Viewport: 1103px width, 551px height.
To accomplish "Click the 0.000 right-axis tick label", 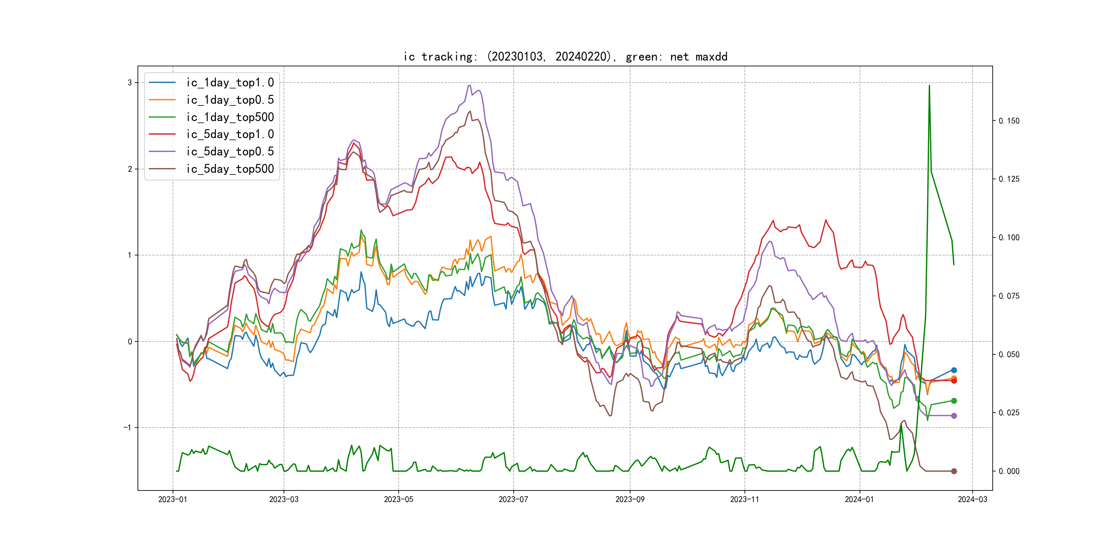I will [1009, 471].
